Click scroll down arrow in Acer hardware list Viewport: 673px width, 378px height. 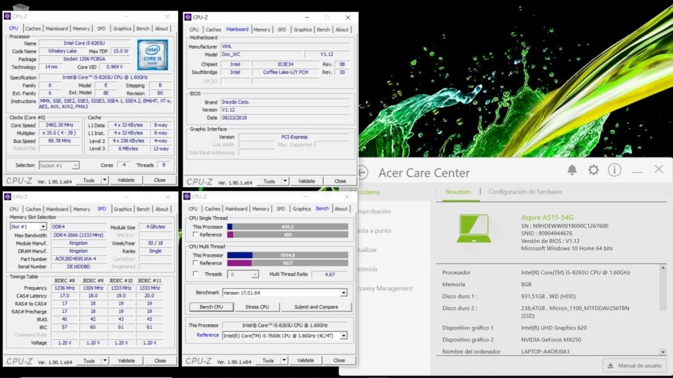(x=663, y=352)
